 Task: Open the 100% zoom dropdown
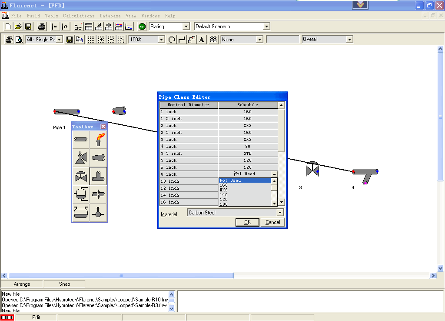(x=161, y=40)
